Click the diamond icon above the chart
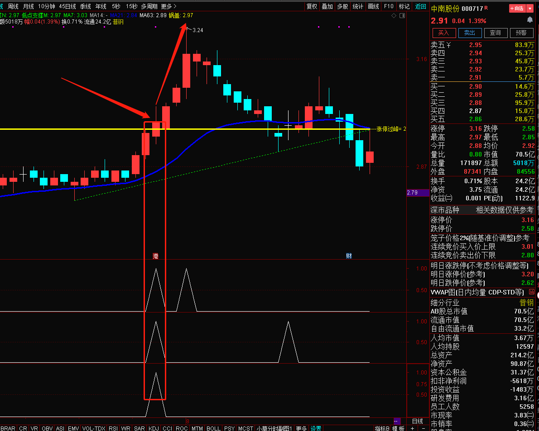The width and height of the screenshot is (539, 431). [394, 15]
